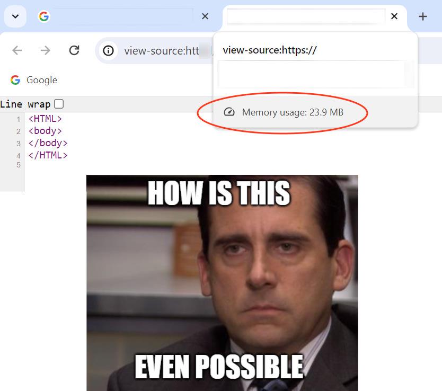
Task: Click the Google favicon on first tab
Action: coord(43,16)
